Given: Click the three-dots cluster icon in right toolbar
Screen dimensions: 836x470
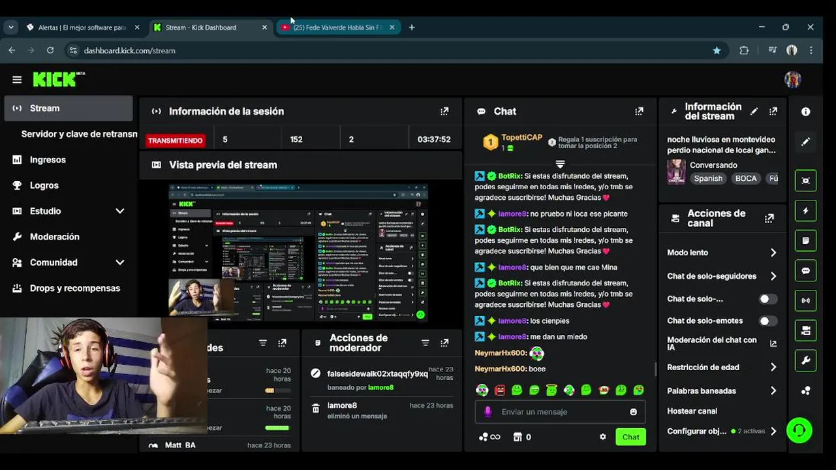Looking at the screenshot, I should coord(806,390).
